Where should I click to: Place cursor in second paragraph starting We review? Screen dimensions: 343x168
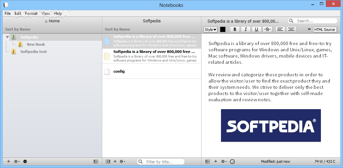tap(269, 87)
